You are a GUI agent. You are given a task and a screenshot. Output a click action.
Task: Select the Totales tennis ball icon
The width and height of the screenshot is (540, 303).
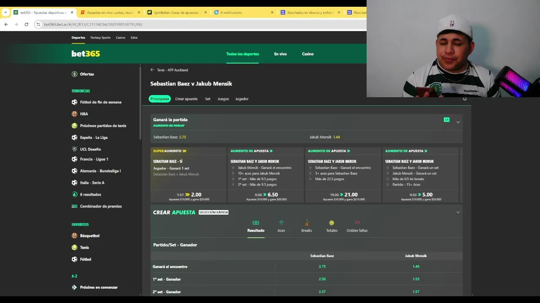click(332, 223)
